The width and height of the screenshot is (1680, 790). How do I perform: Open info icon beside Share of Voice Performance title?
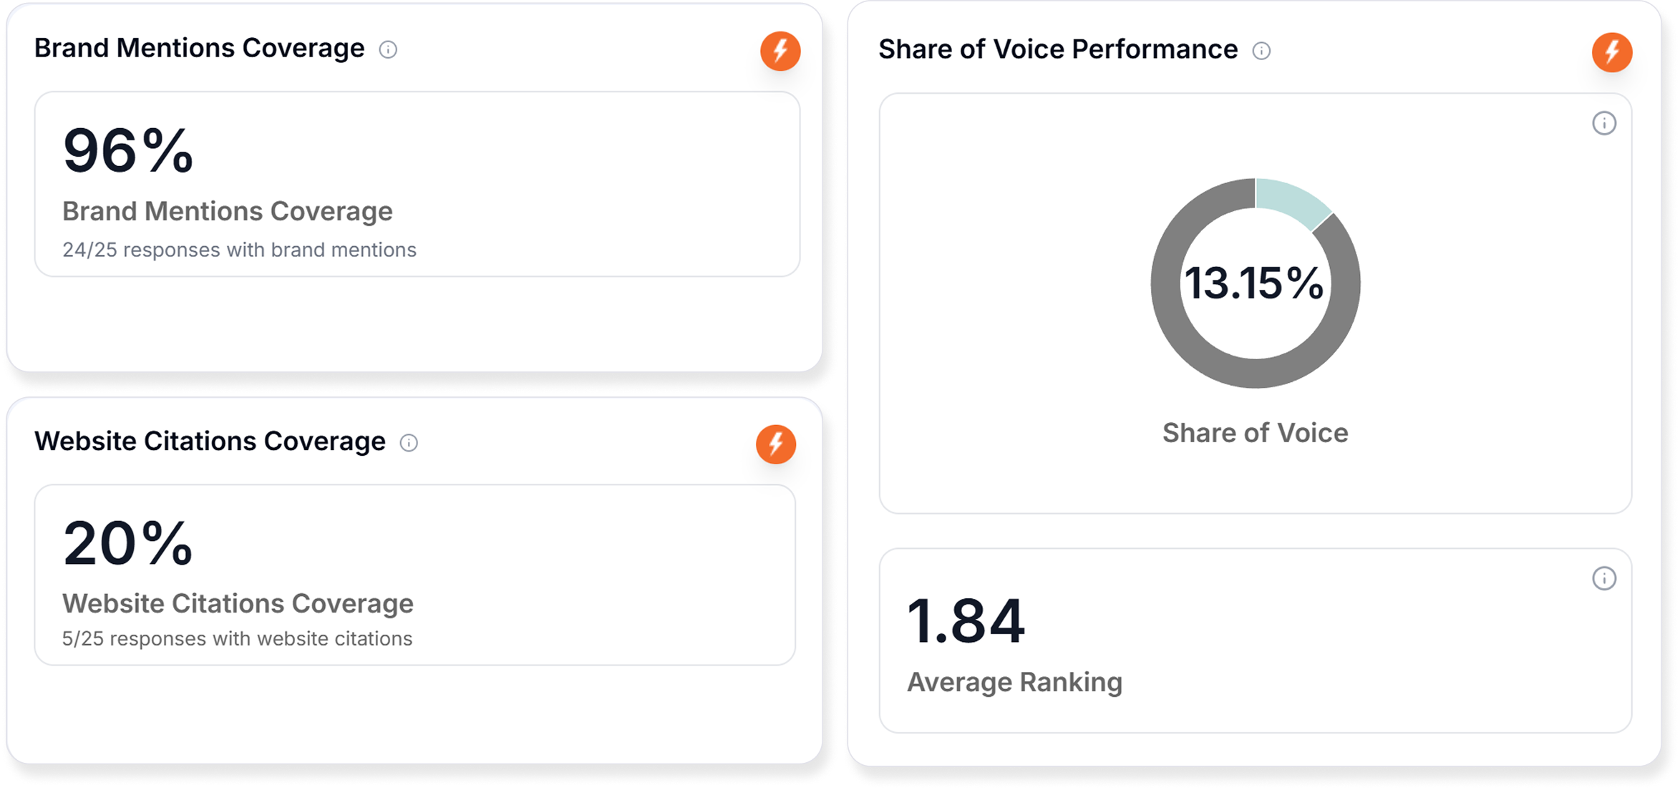pos(1261,51)
